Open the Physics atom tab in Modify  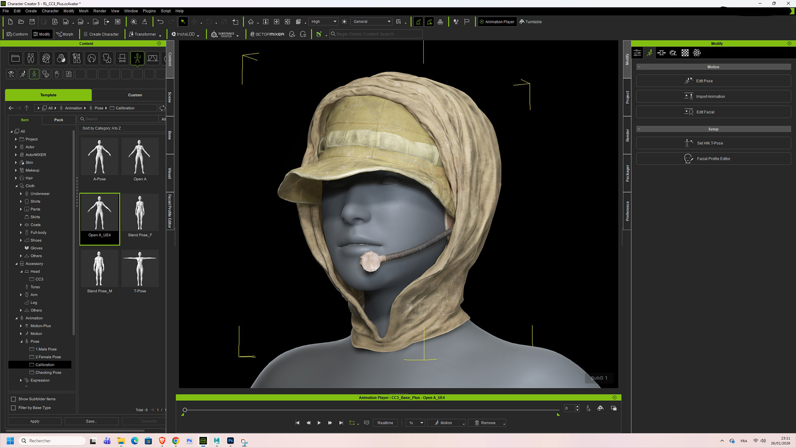(697, 53)
